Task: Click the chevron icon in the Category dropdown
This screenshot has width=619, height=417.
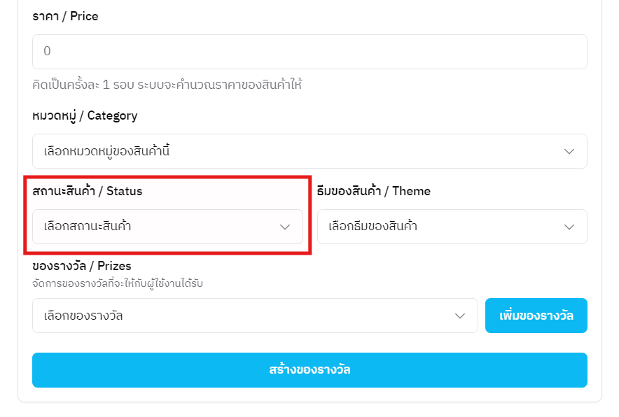Action: [x=569, y=151]
